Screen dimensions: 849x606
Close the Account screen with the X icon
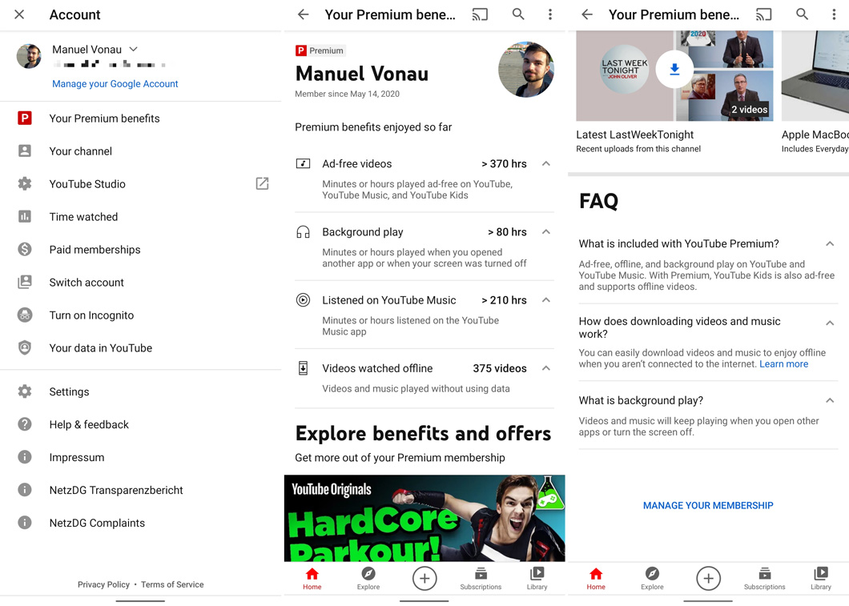(19, 14)
